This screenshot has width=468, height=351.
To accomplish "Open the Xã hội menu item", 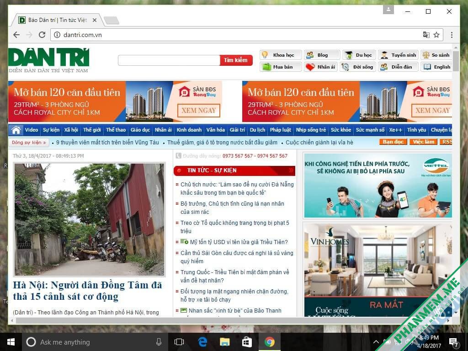I will (x=71, y=130).
